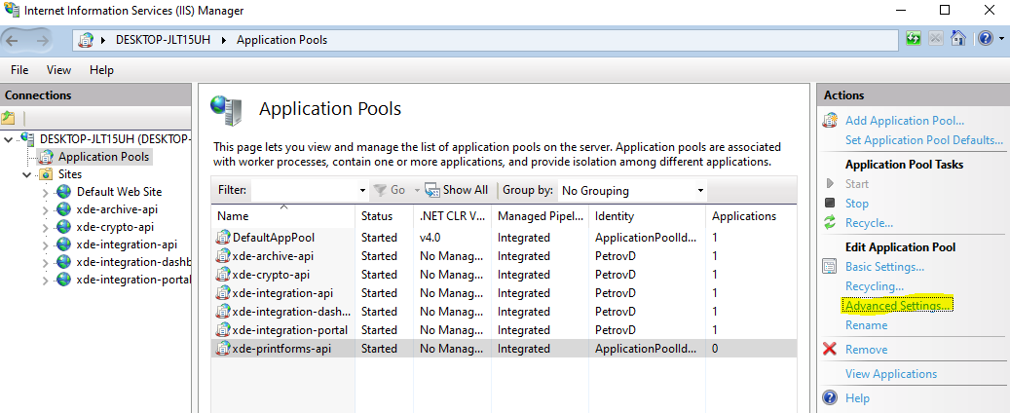The height and width of the screenshot is (413, 1010).
Task: Click the xde-crypto-api globe icon in the tree
Action: click(x=63, y=227)
